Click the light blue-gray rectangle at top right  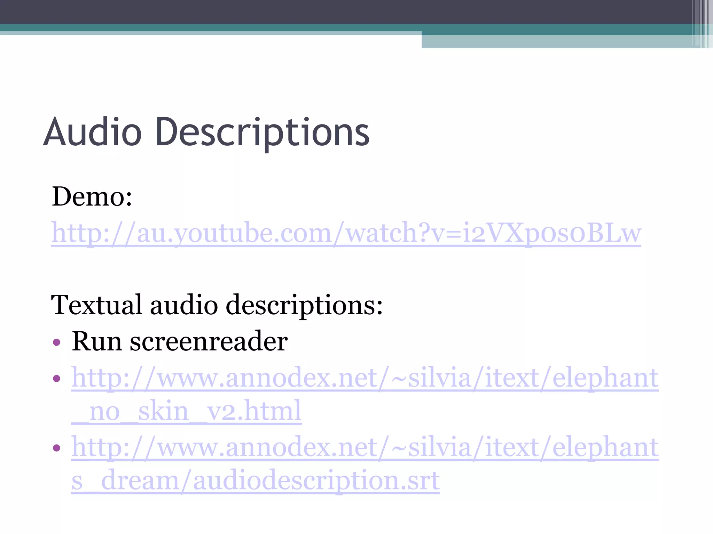coord(557,42)
